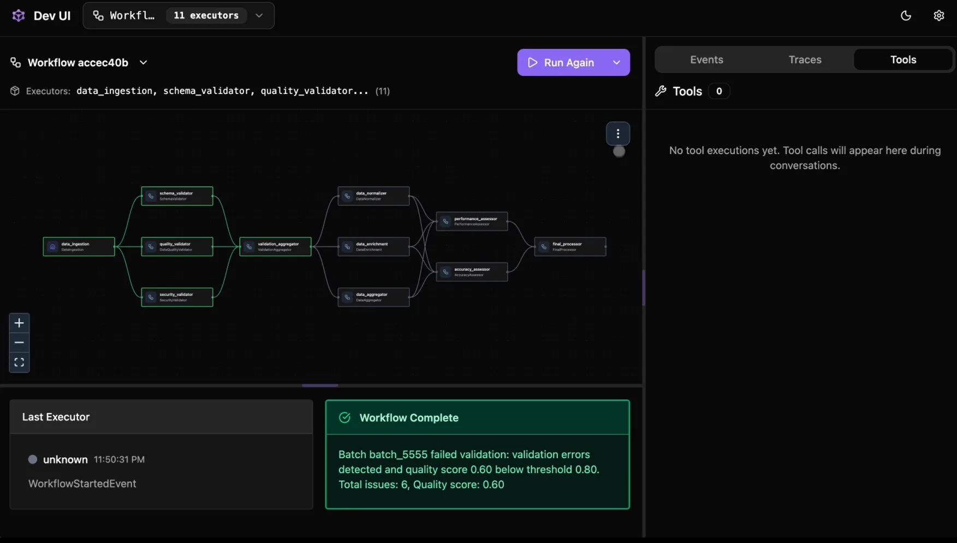Toggle dark mode with the moon icon
The image size is (957, 543).
click(906, 16)
